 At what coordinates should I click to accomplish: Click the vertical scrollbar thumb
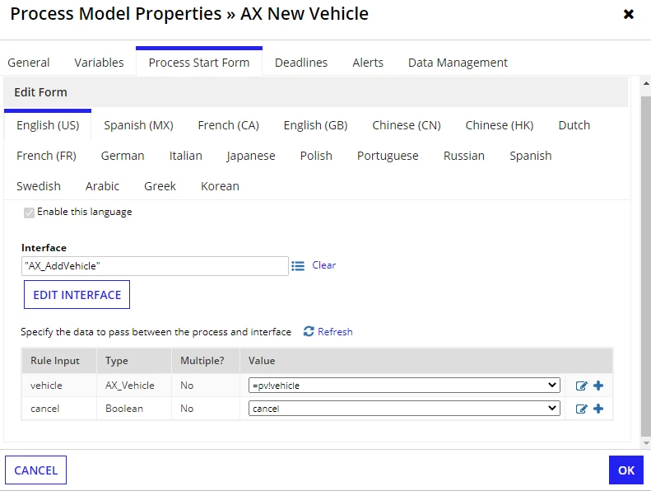[646, 266]
